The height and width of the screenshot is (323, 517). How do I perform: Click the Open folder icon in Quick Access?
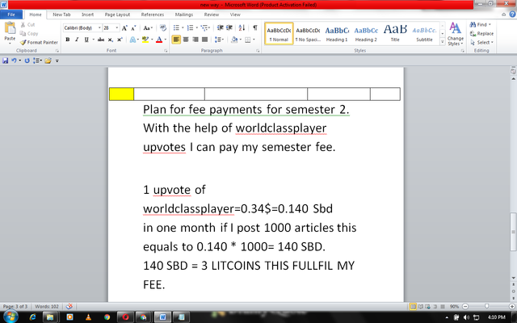pos(48,61)
